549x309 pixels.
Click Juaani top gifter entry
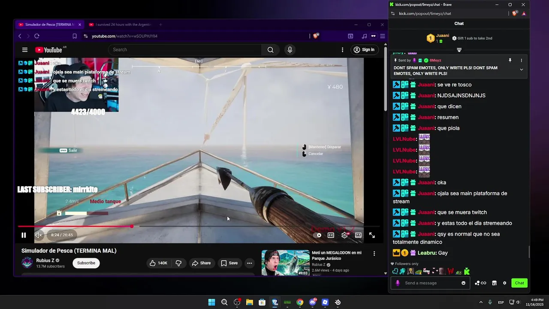tap(438, 38)
